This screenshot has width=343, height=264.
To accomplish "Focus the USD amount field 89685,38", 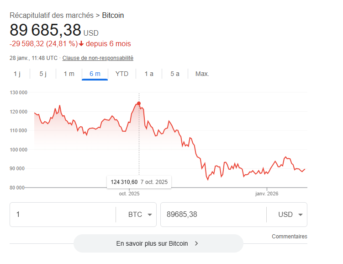I will (213, 215).
